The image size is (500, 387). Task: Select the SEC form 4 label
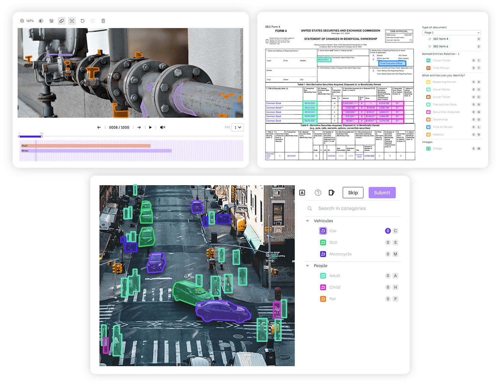(441, 39)
